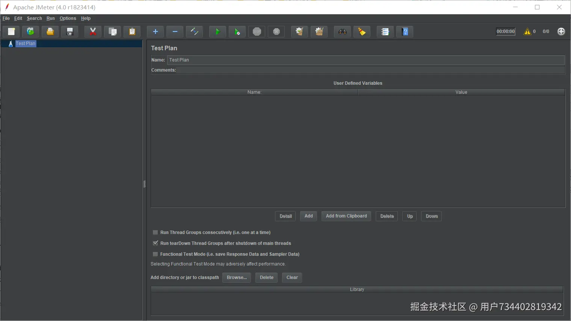The width and height of the screenshot is (571, 321).
Task: Start test with no pauses icon
Action: coord(237,32)
